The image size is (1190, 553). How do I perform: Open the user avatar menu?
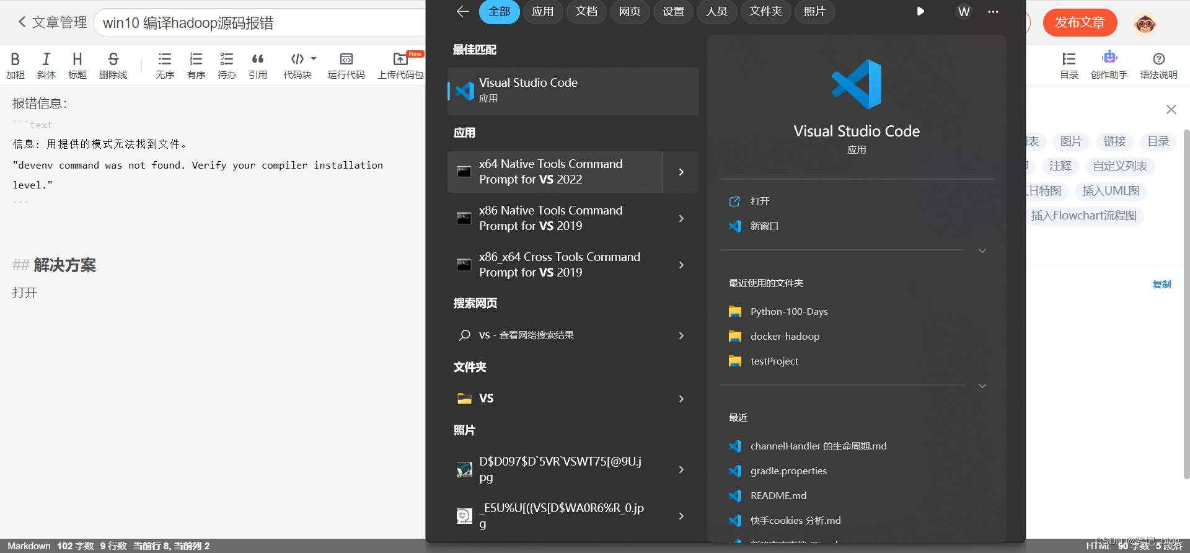[x=1145, y=24]
